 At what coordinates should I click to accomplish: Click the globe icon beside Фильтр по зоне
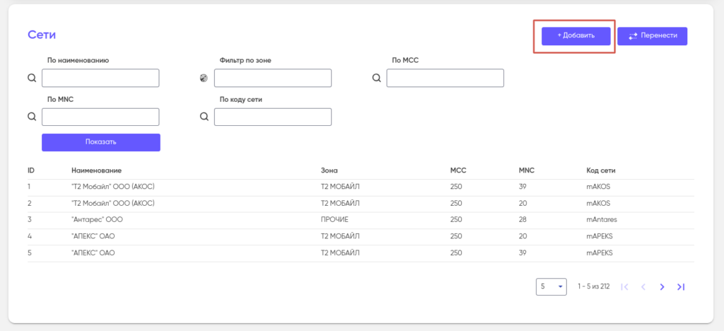tap(204, 78)
